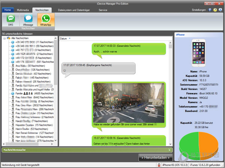Open the New York street photo attachment

[x=129, y=103]
